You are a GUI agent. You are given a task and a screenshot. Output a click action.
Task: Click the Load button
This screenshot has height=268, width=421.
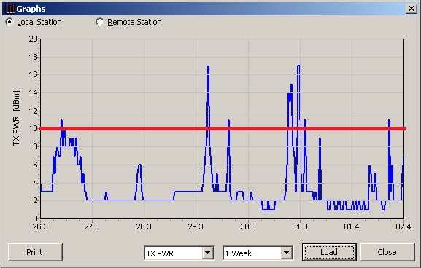point(329,252)
